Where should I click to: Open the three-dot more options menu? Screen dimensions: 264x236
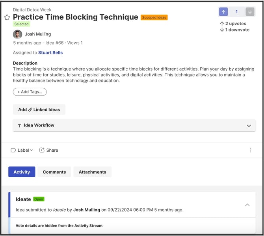250,150
